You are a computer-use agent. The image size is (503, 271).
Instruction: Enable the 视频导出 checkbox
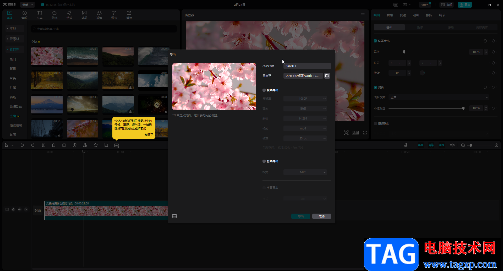point(264,90)
